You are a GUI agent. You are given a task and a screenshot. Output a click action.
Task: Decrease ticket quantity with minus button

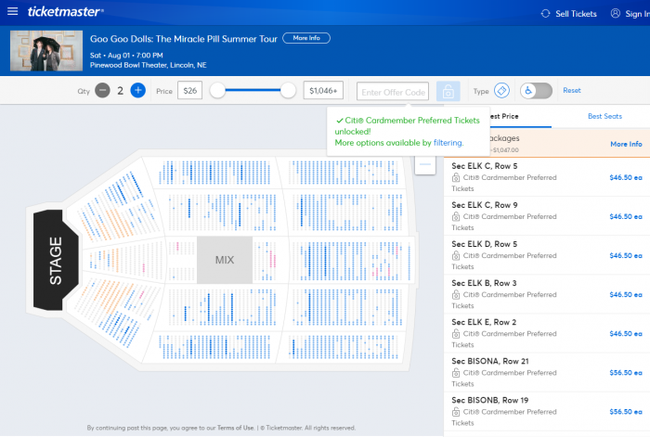pos(102,91)
